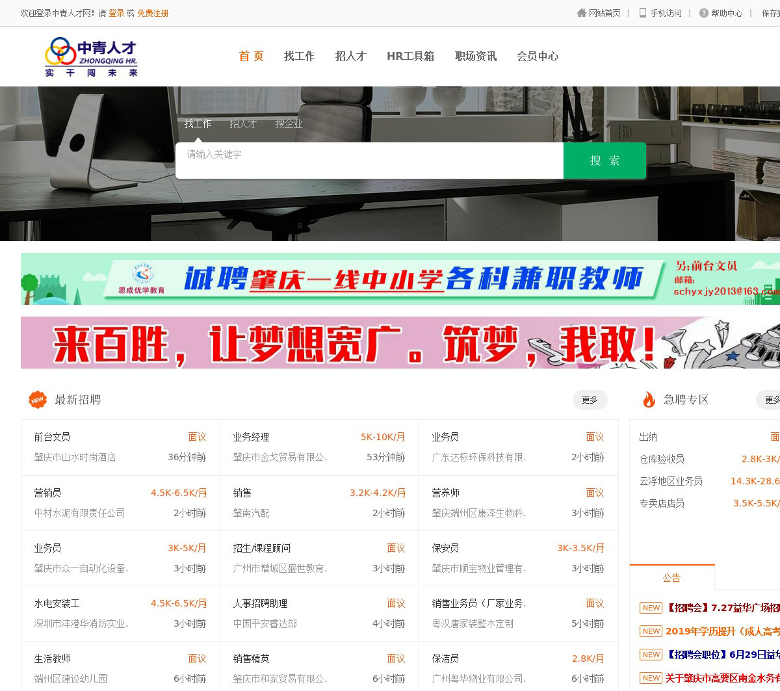Open the 仓库验收员 urgent job

662,459
